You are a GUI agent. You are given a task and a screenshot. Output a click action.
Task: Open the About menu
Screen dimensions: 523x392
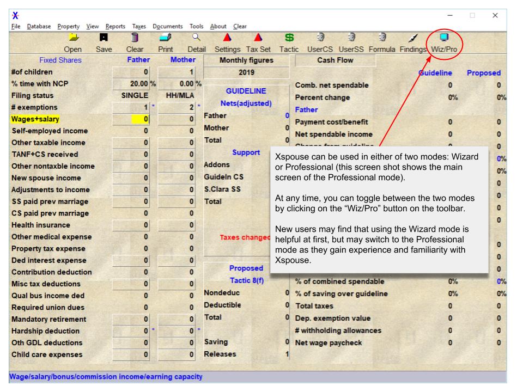point(218,26)
